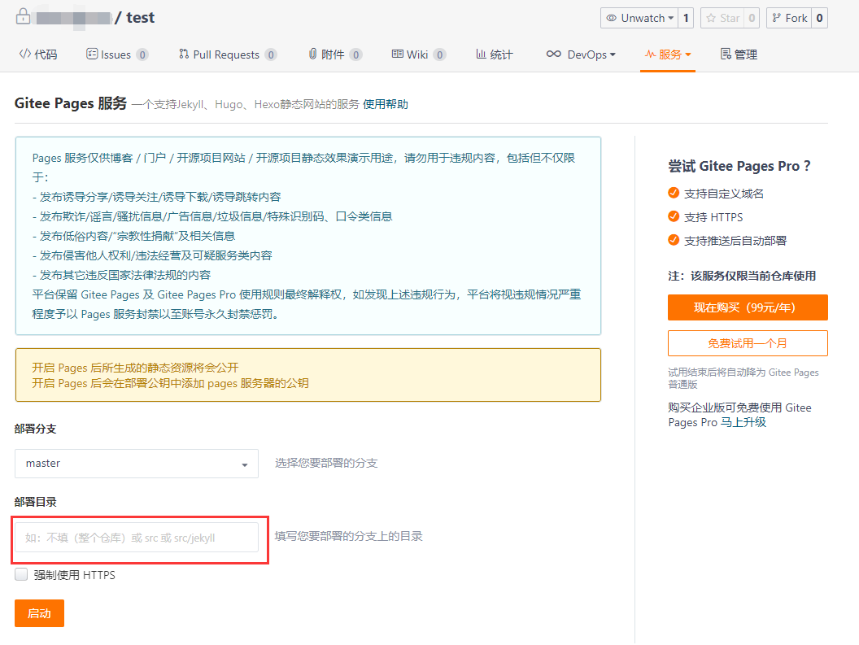Click the star icon in Star button
Screen dimensions: 859x645
coord(711,18)
